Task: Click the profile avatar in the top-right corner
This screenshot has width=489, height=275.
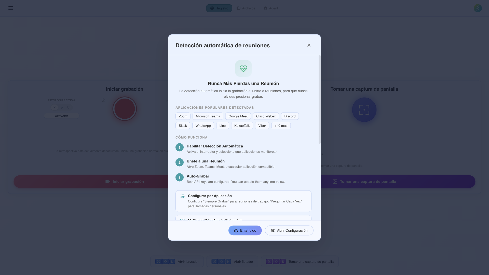Action: click(478, 8)
